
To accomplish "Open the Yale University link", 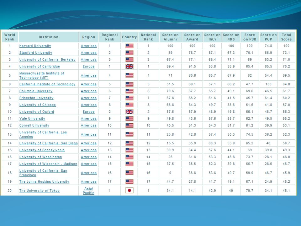I will click(32, 119).
